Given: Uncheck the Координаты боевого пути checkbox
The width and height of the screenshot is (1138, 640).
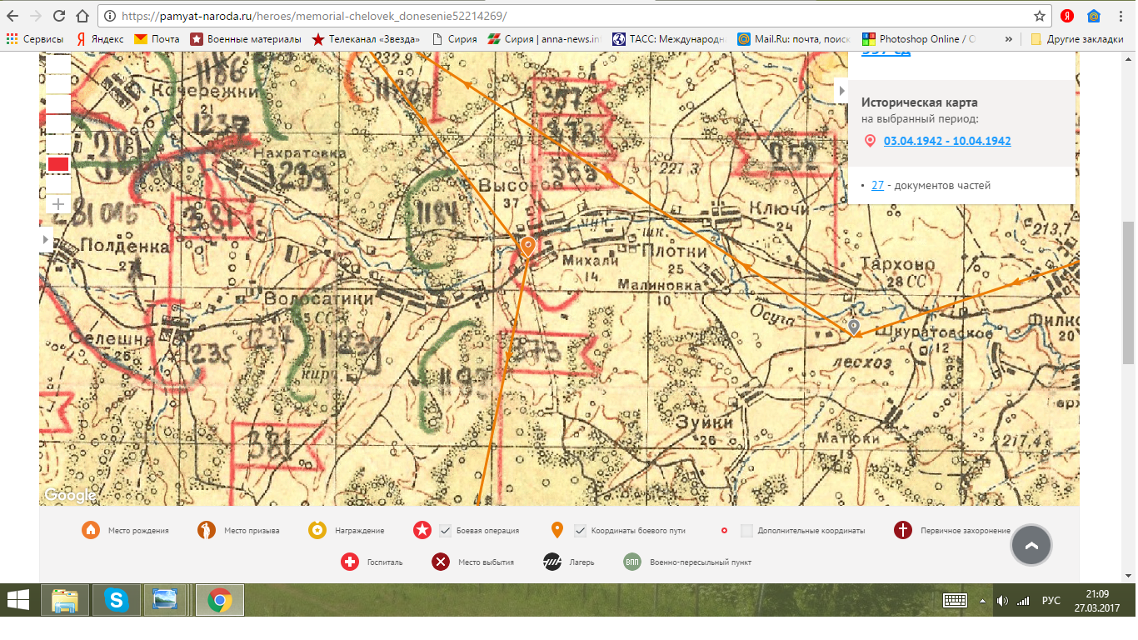Looking at the screenshot, I should click(581, 531).
